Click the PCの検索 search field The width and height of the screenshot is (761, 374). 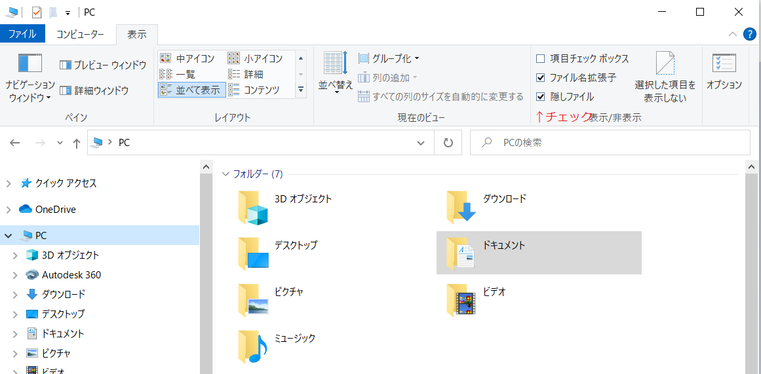tap(616, 143)
